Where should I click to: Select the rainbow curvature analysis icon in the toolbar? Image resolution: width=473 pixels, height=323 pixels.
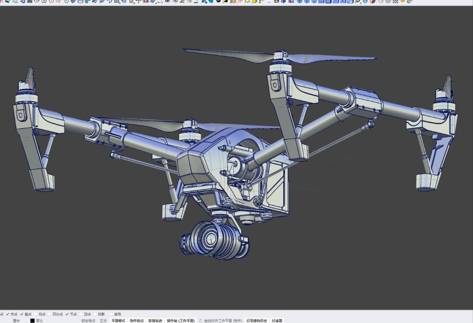[x=8, y=2]
